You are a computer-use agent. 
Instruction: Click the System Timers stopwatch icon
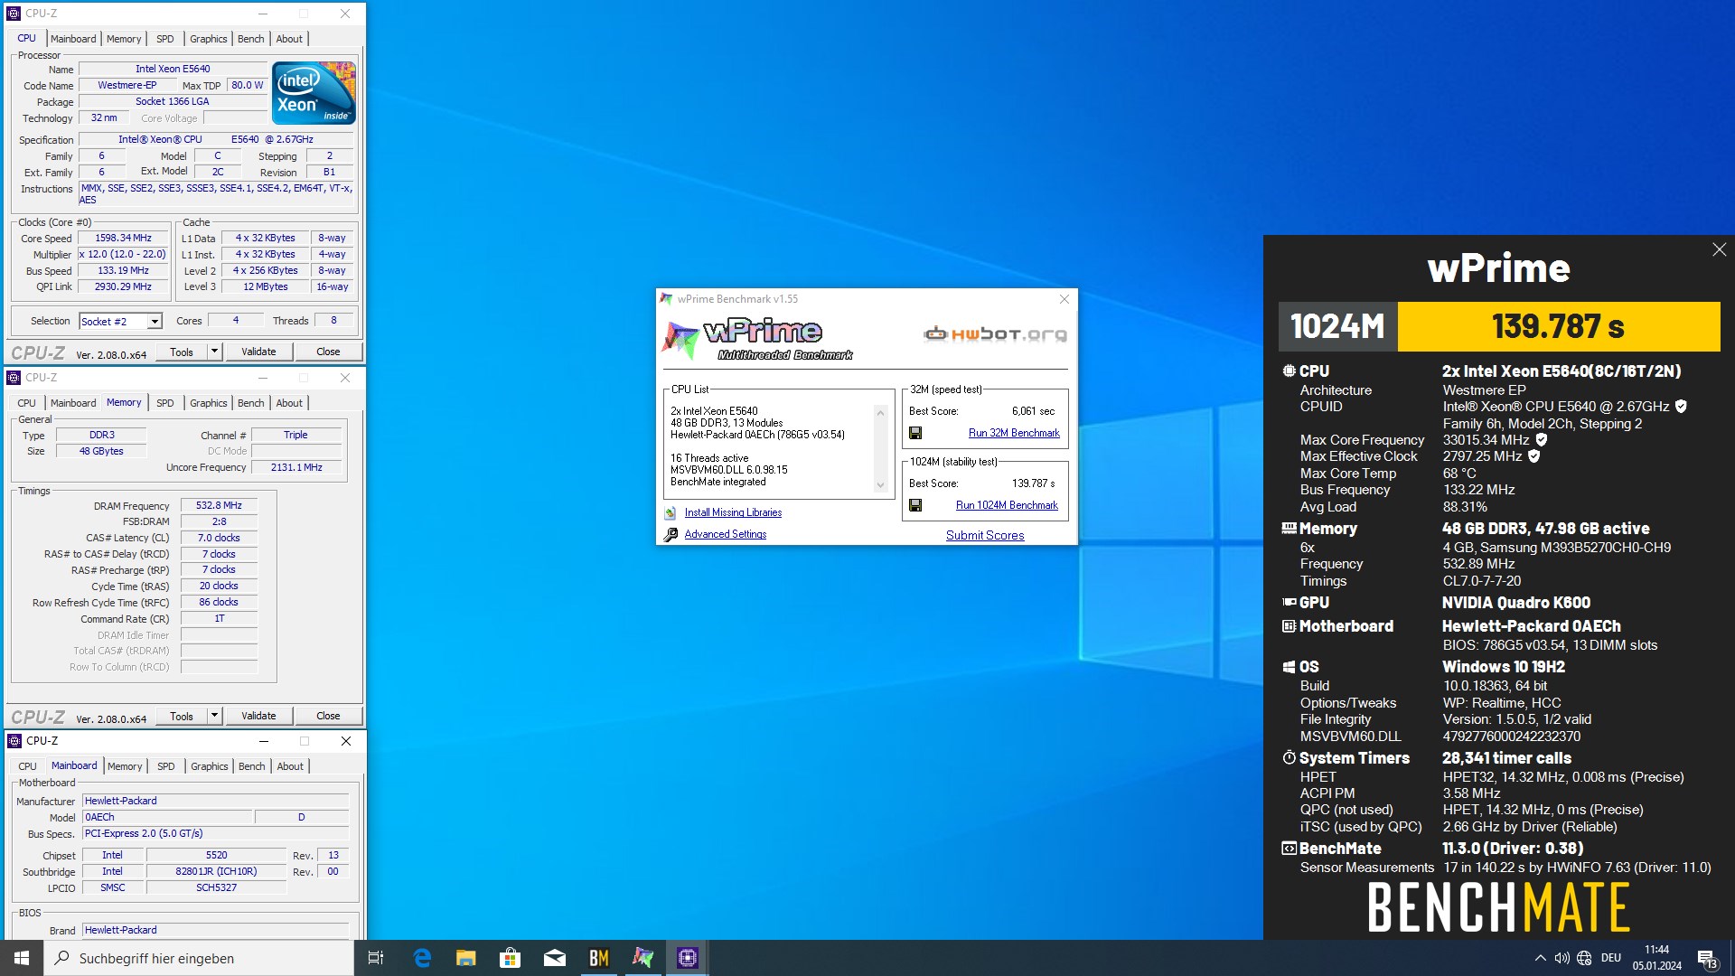coord(1289,757)
